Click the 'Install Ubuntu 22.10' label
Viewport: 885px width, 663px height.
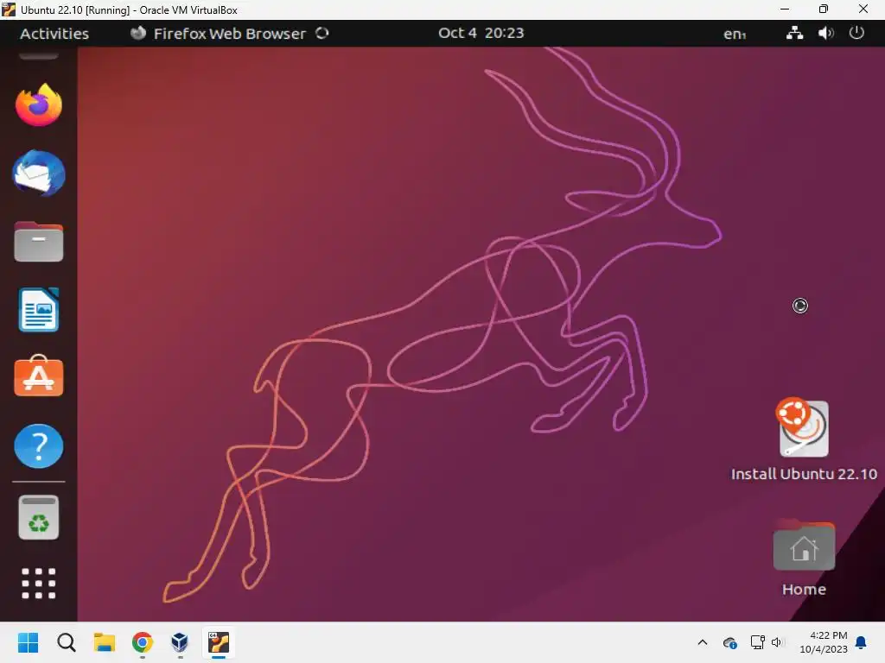pos(804,474)
